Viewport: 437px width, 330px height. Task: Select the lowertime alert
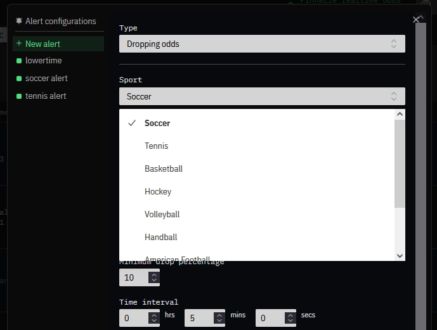(x=44, y=60)
